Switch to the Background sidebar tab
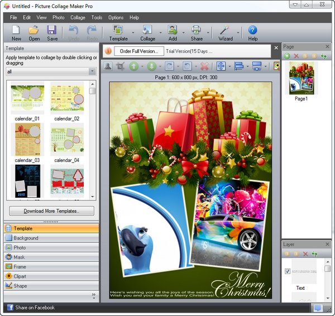335x316 pixels. click(x=51, y=238)
